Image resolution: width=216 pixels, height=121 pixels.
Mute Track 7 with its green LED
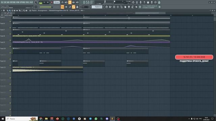click(10, 34)
